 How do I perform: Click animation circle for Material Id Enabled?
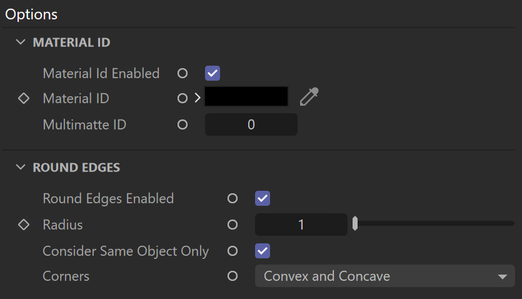point(183,73)
